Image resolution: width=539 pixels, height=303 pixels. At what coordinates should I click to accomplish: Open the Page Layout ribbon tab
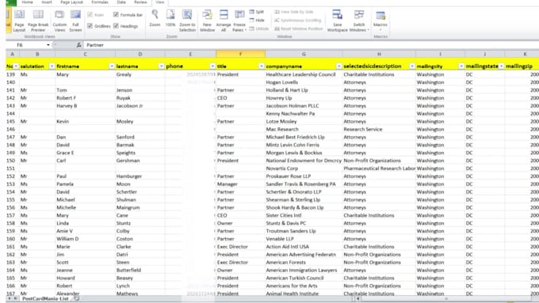point(72,2)
